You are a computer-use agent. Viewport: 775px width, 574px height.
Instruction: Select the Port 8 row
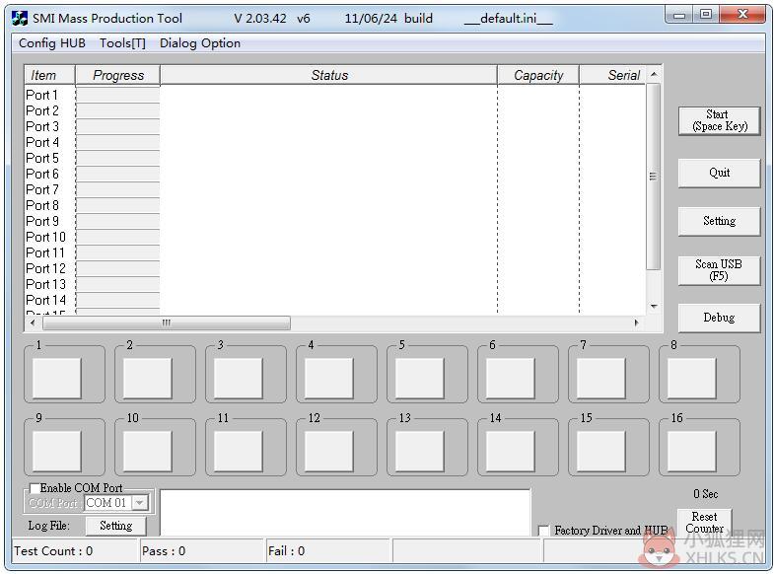click(x=334, y=205)
